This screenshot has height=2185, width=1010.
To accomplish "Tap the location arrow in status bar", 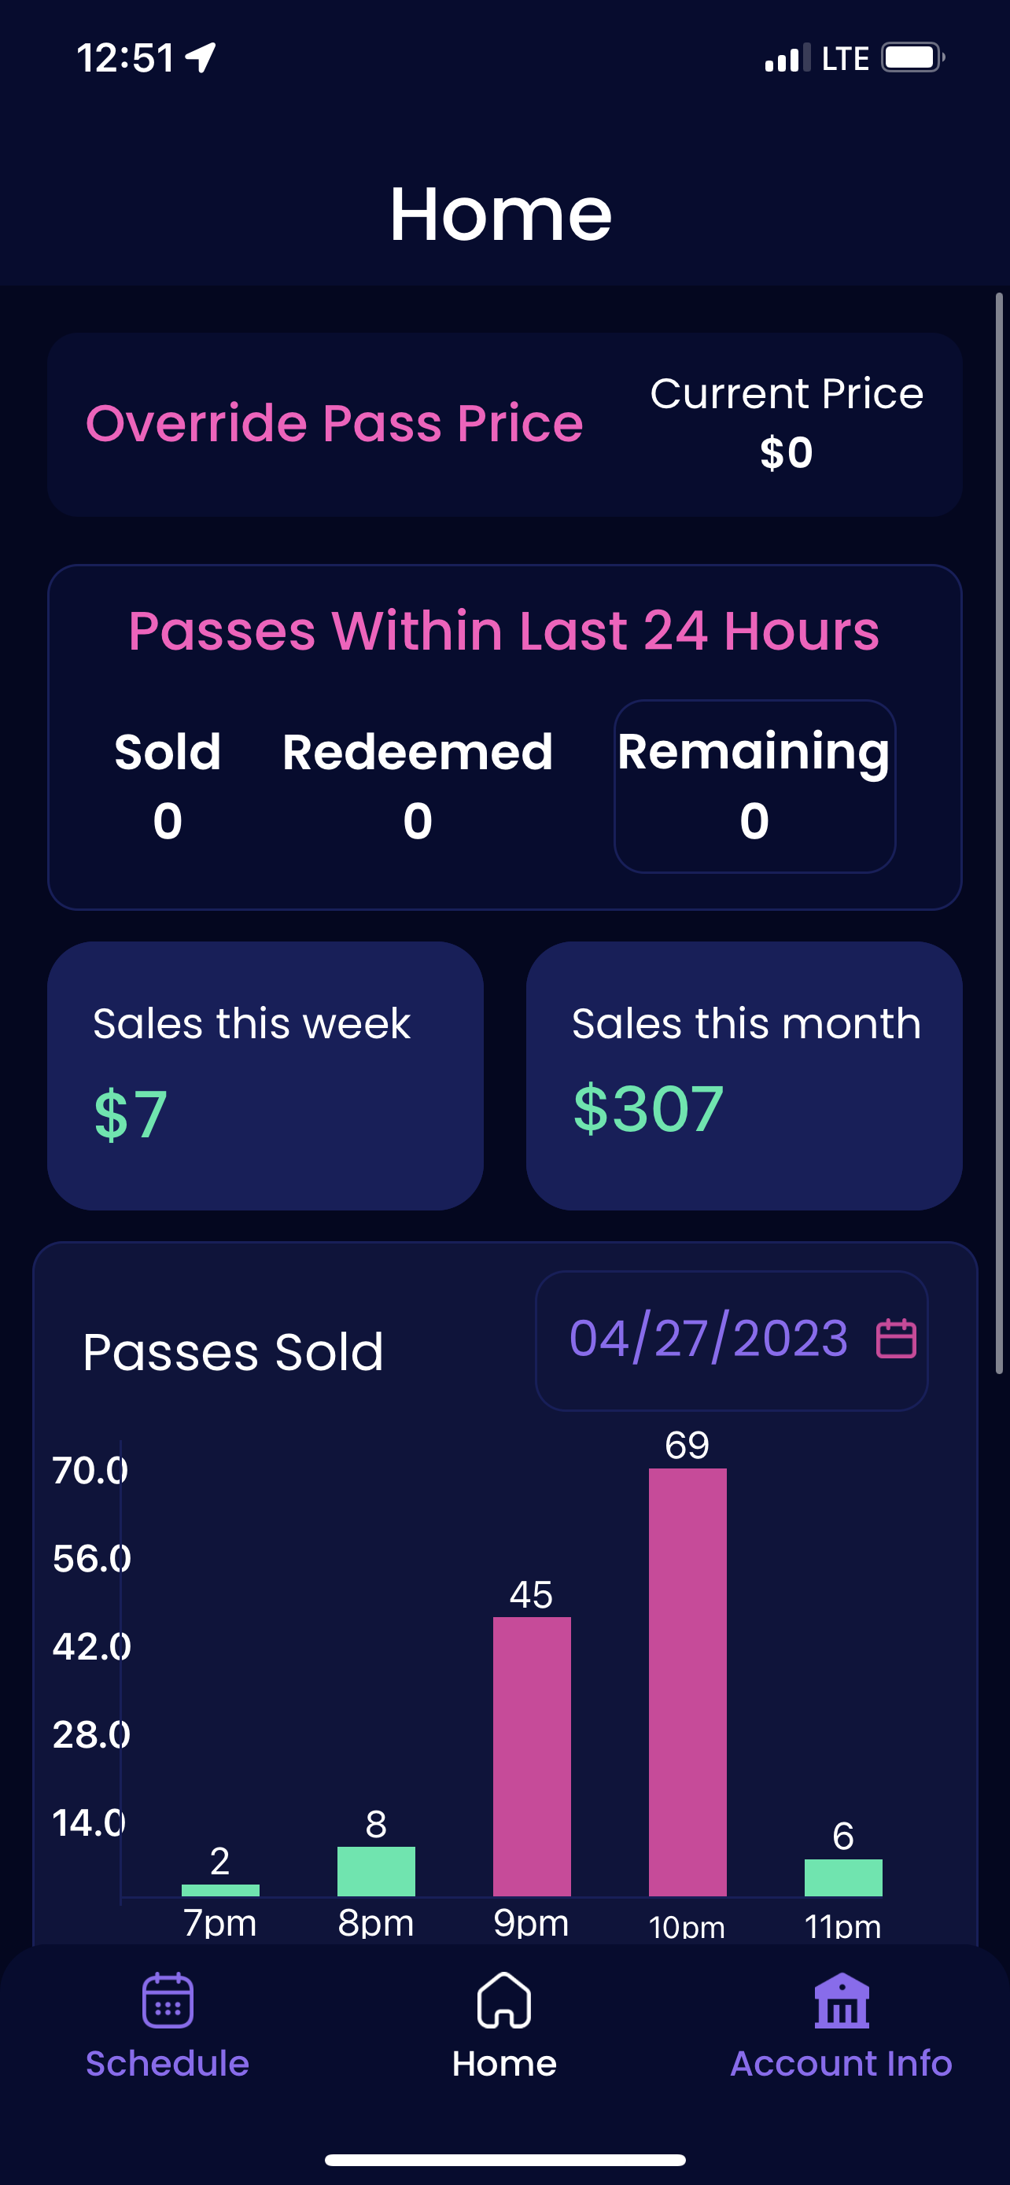I will coord(202,57).
